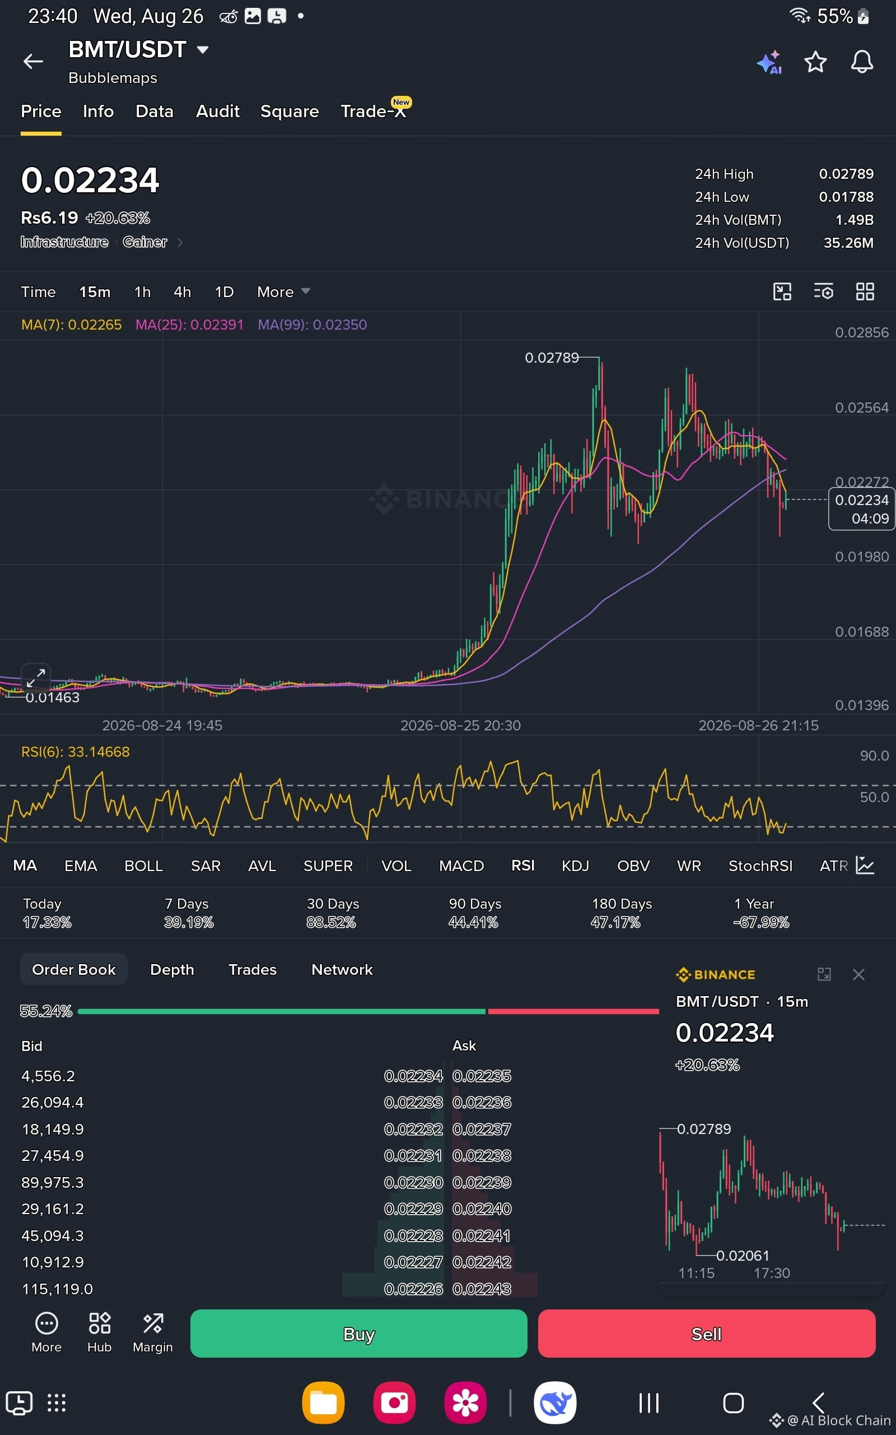This screenshot has width=896, height=1435.
Task: Open the Square tab
Action: 289,112
